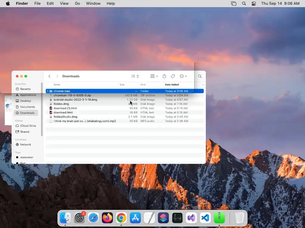
Task: Open the Group By options dropdown
Action: click(154, 76)
